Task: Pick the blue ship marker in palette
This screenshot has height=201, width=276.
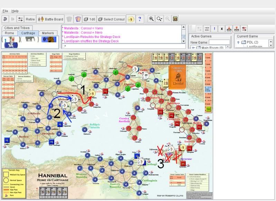Action: (x=49, y=39)
